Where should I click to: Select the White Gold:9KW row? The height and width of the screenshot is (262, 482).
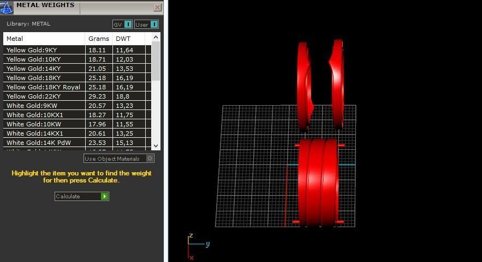click(x=77, y=106)
